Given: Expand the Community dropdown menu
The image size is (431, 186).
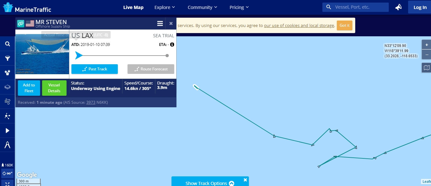Looking at the screenshot, I should click(x=202, y=7).
